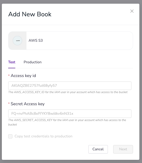Click the Add New Book dialog title

[x=30, y=14]
